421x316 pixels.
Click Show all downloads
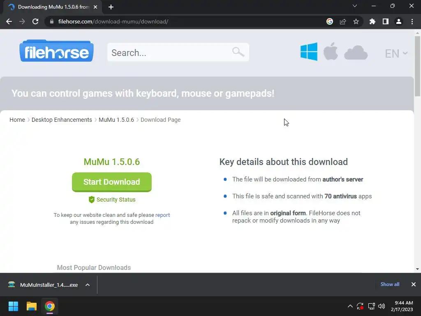tap(390, 284)
